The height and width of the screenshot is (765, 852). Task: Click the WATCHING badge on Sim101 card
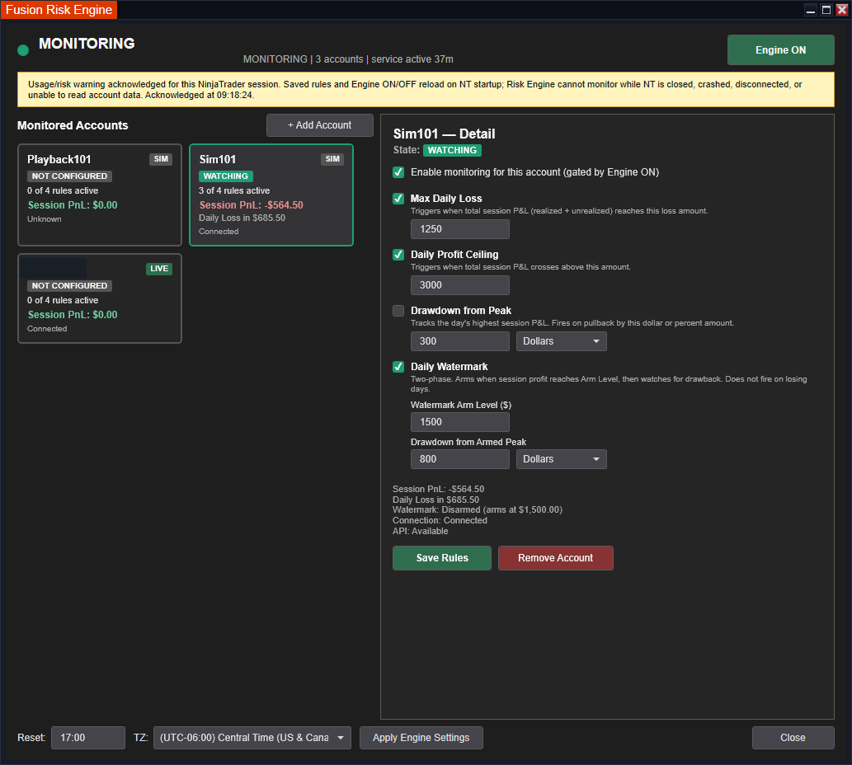(225, 176)
